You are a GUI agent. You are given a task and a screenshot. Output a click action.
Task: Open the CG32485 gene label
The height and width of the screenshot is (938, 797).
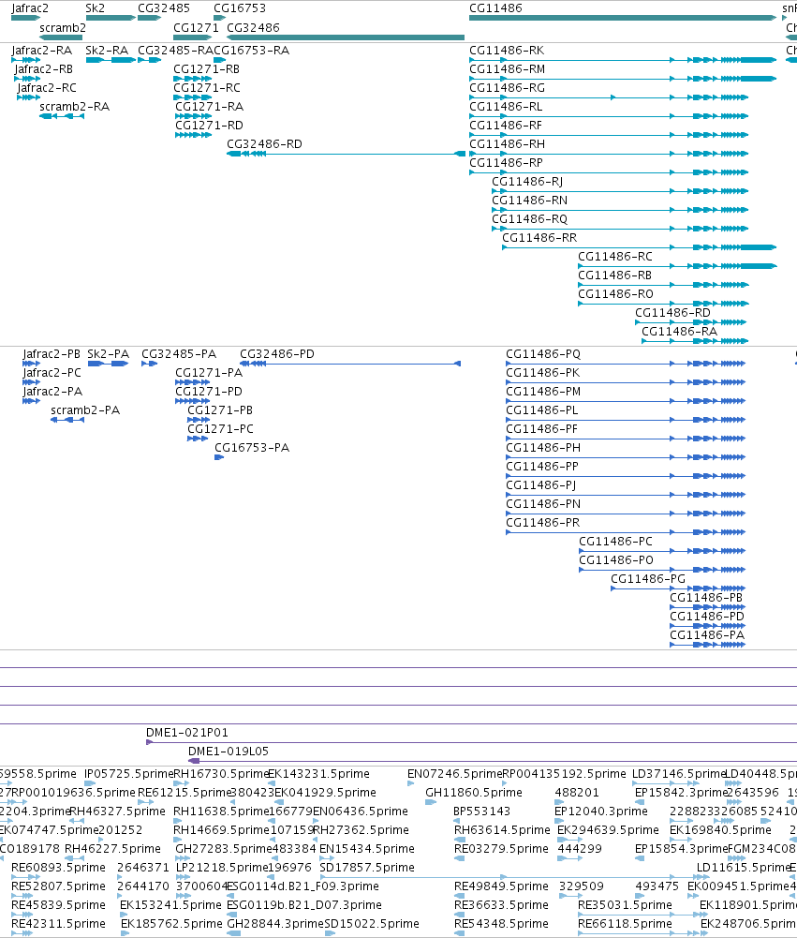coord(164,8)
